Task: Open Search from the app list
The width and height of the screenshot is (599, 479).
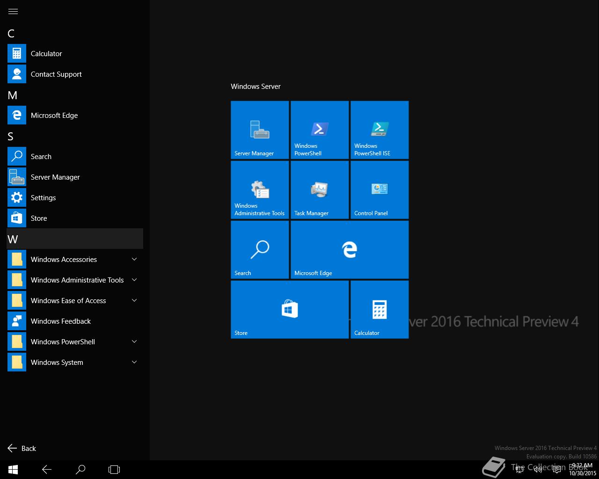Action: (75, 157)
